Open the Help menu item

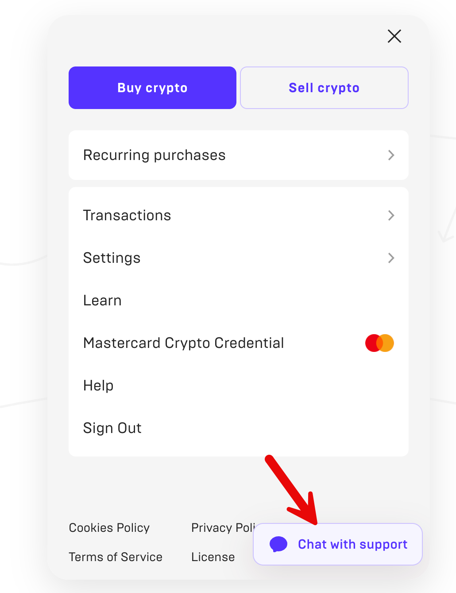(x=98, y=386)
